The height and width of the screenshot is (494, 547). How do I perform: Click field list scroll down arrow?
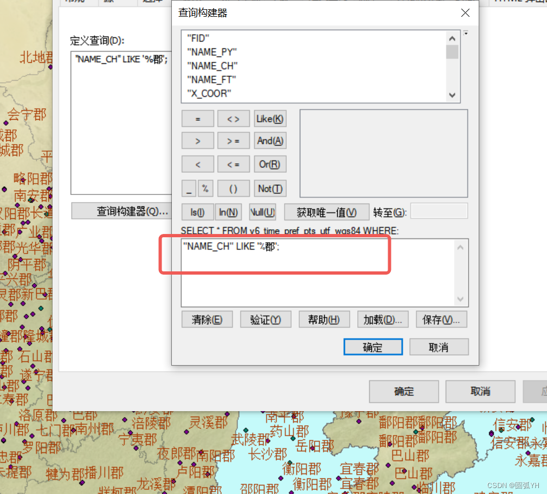[x=453, y=95]
